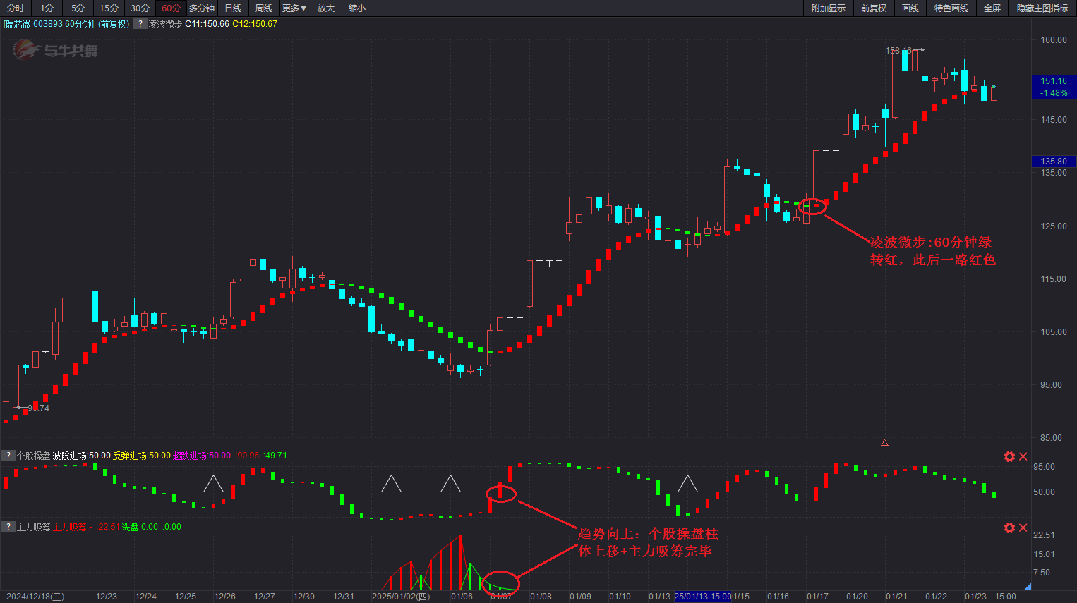Click the 93.74 low price marker
The image size is (1077, 603).
coord(38,408)
